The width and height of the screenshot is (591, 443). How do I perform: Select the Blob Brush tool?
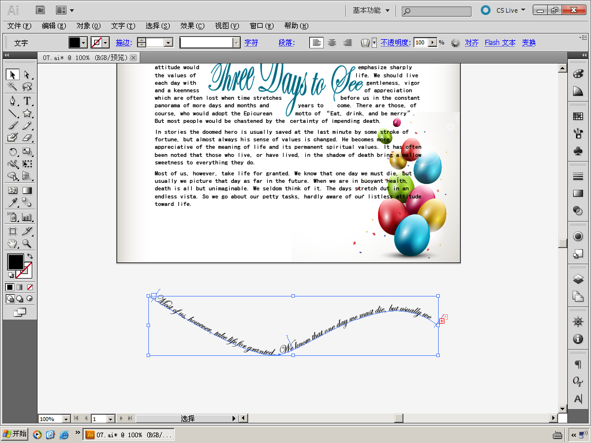click(x=13, y=137)
